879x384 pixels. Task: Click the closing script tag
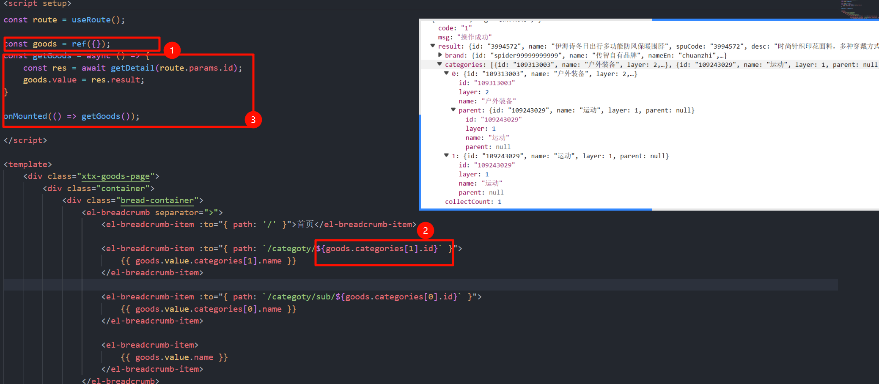click(x=25, y=140)
